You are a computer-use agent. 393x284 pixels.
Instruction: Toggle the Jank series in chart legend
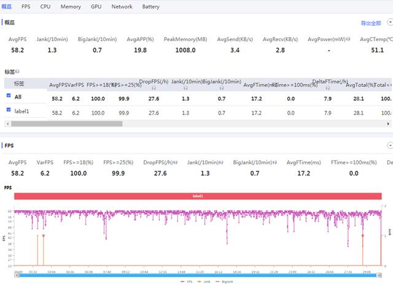pyautogui.click(x=205, y=281)
